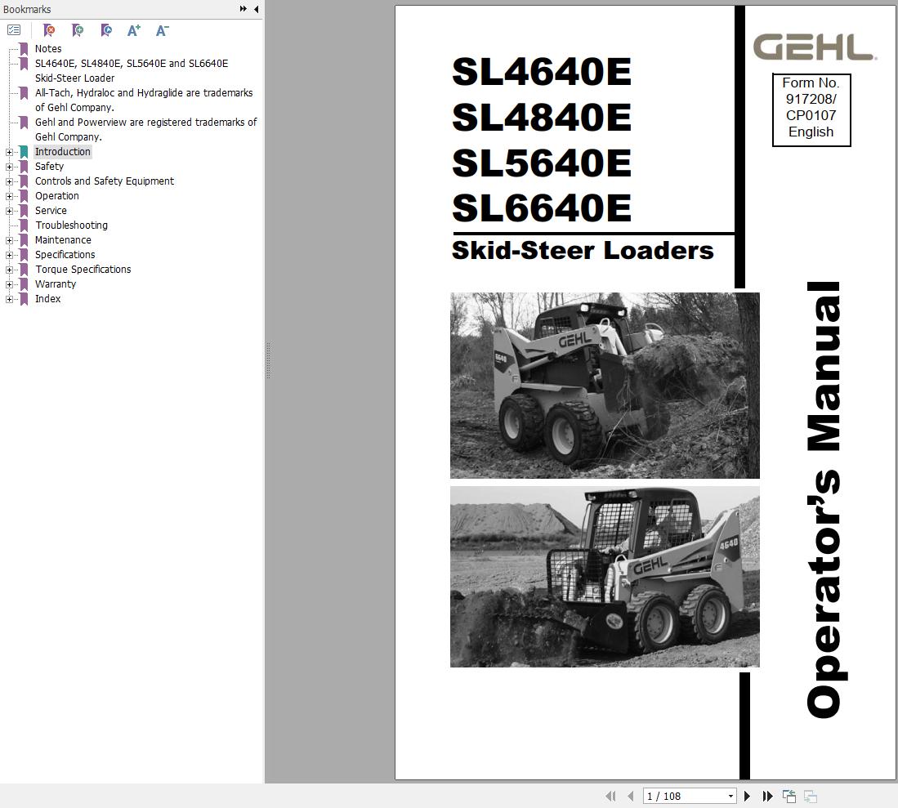Select the Operation bookmark

[x=56, y=196]
